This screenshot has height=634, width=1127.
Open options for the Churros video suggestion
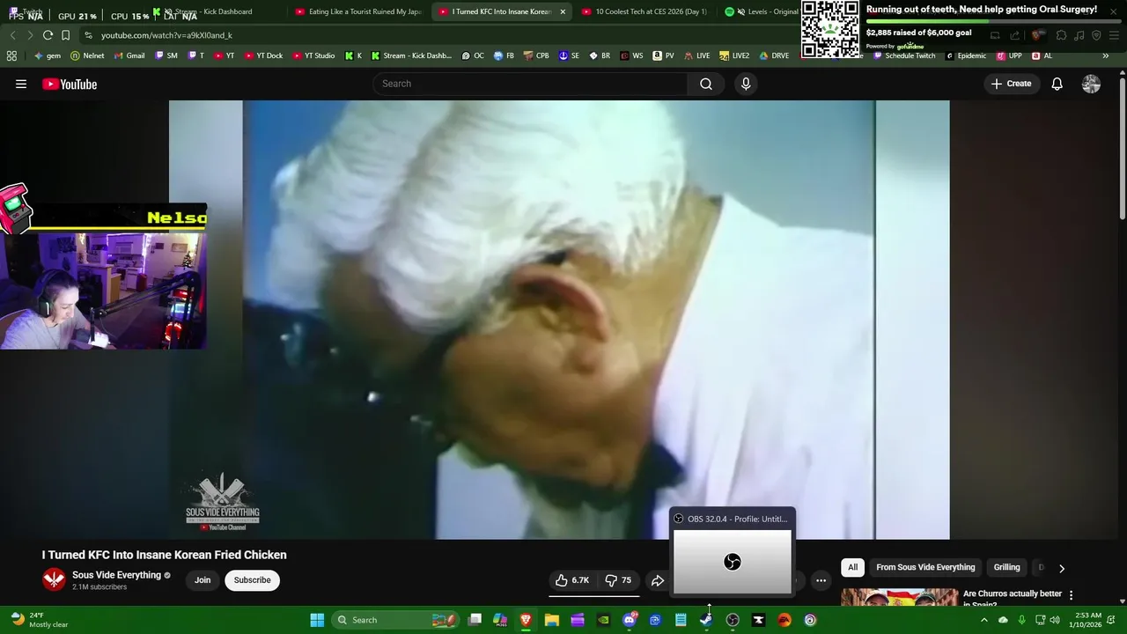point(1071,595)
